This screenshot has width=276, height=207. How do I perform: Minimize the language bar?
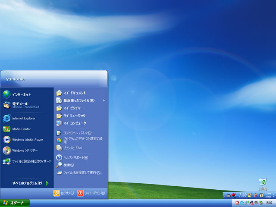[x=273, y=194]
